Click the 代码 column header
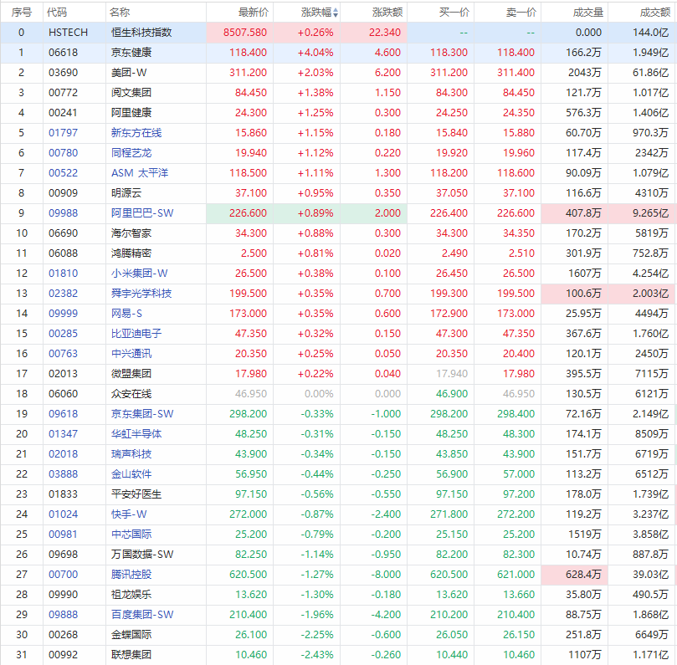 point(57,13)
